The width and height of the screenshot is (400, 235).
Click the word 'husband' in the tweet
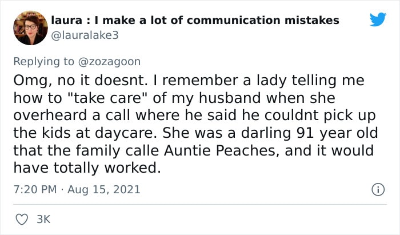click(x=230, y=98)
